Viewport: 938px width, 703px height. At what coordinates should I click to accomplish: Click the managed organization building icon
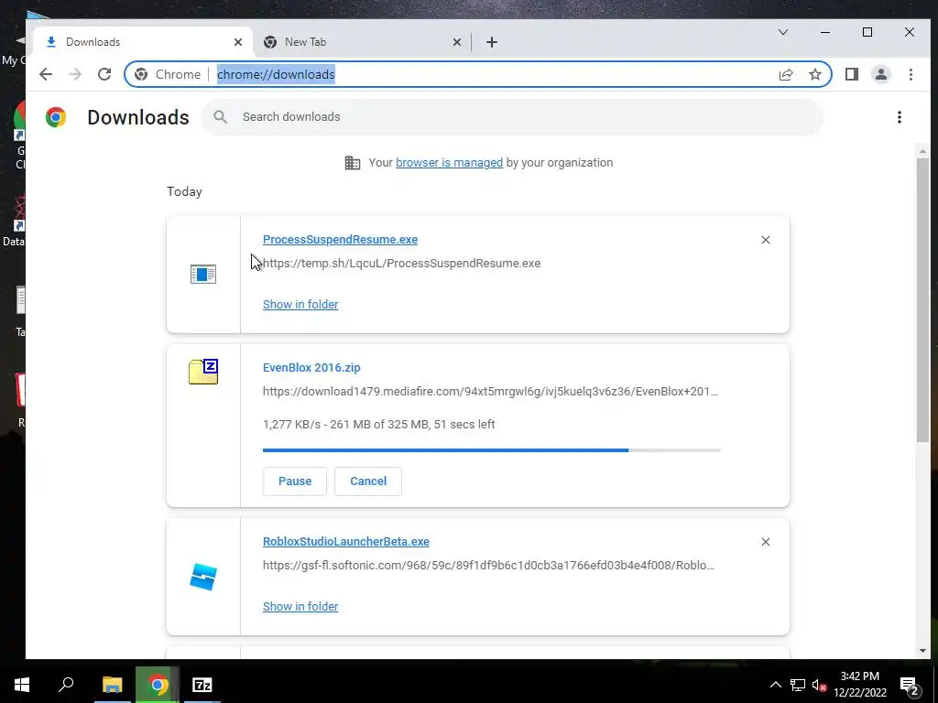[x=353, y=163]
